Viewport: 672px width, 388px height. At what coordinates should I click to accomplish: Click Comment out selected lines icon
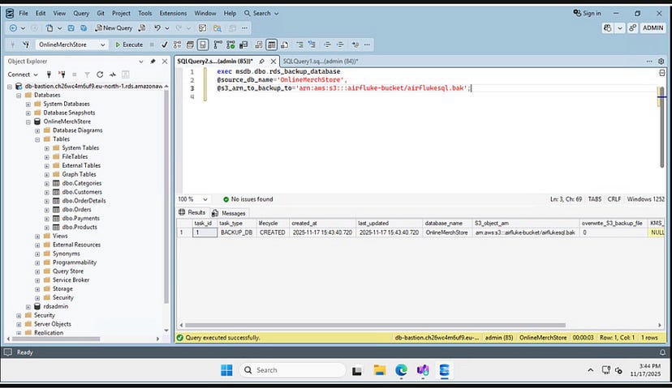[x=299, y=45]
